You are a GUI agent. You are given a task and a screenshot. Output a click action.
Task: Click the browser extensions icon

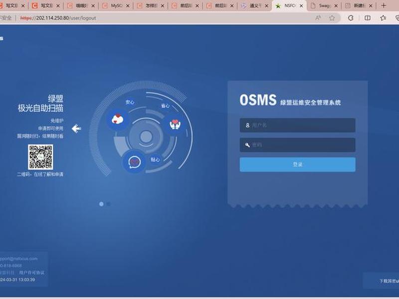[351, 18]
